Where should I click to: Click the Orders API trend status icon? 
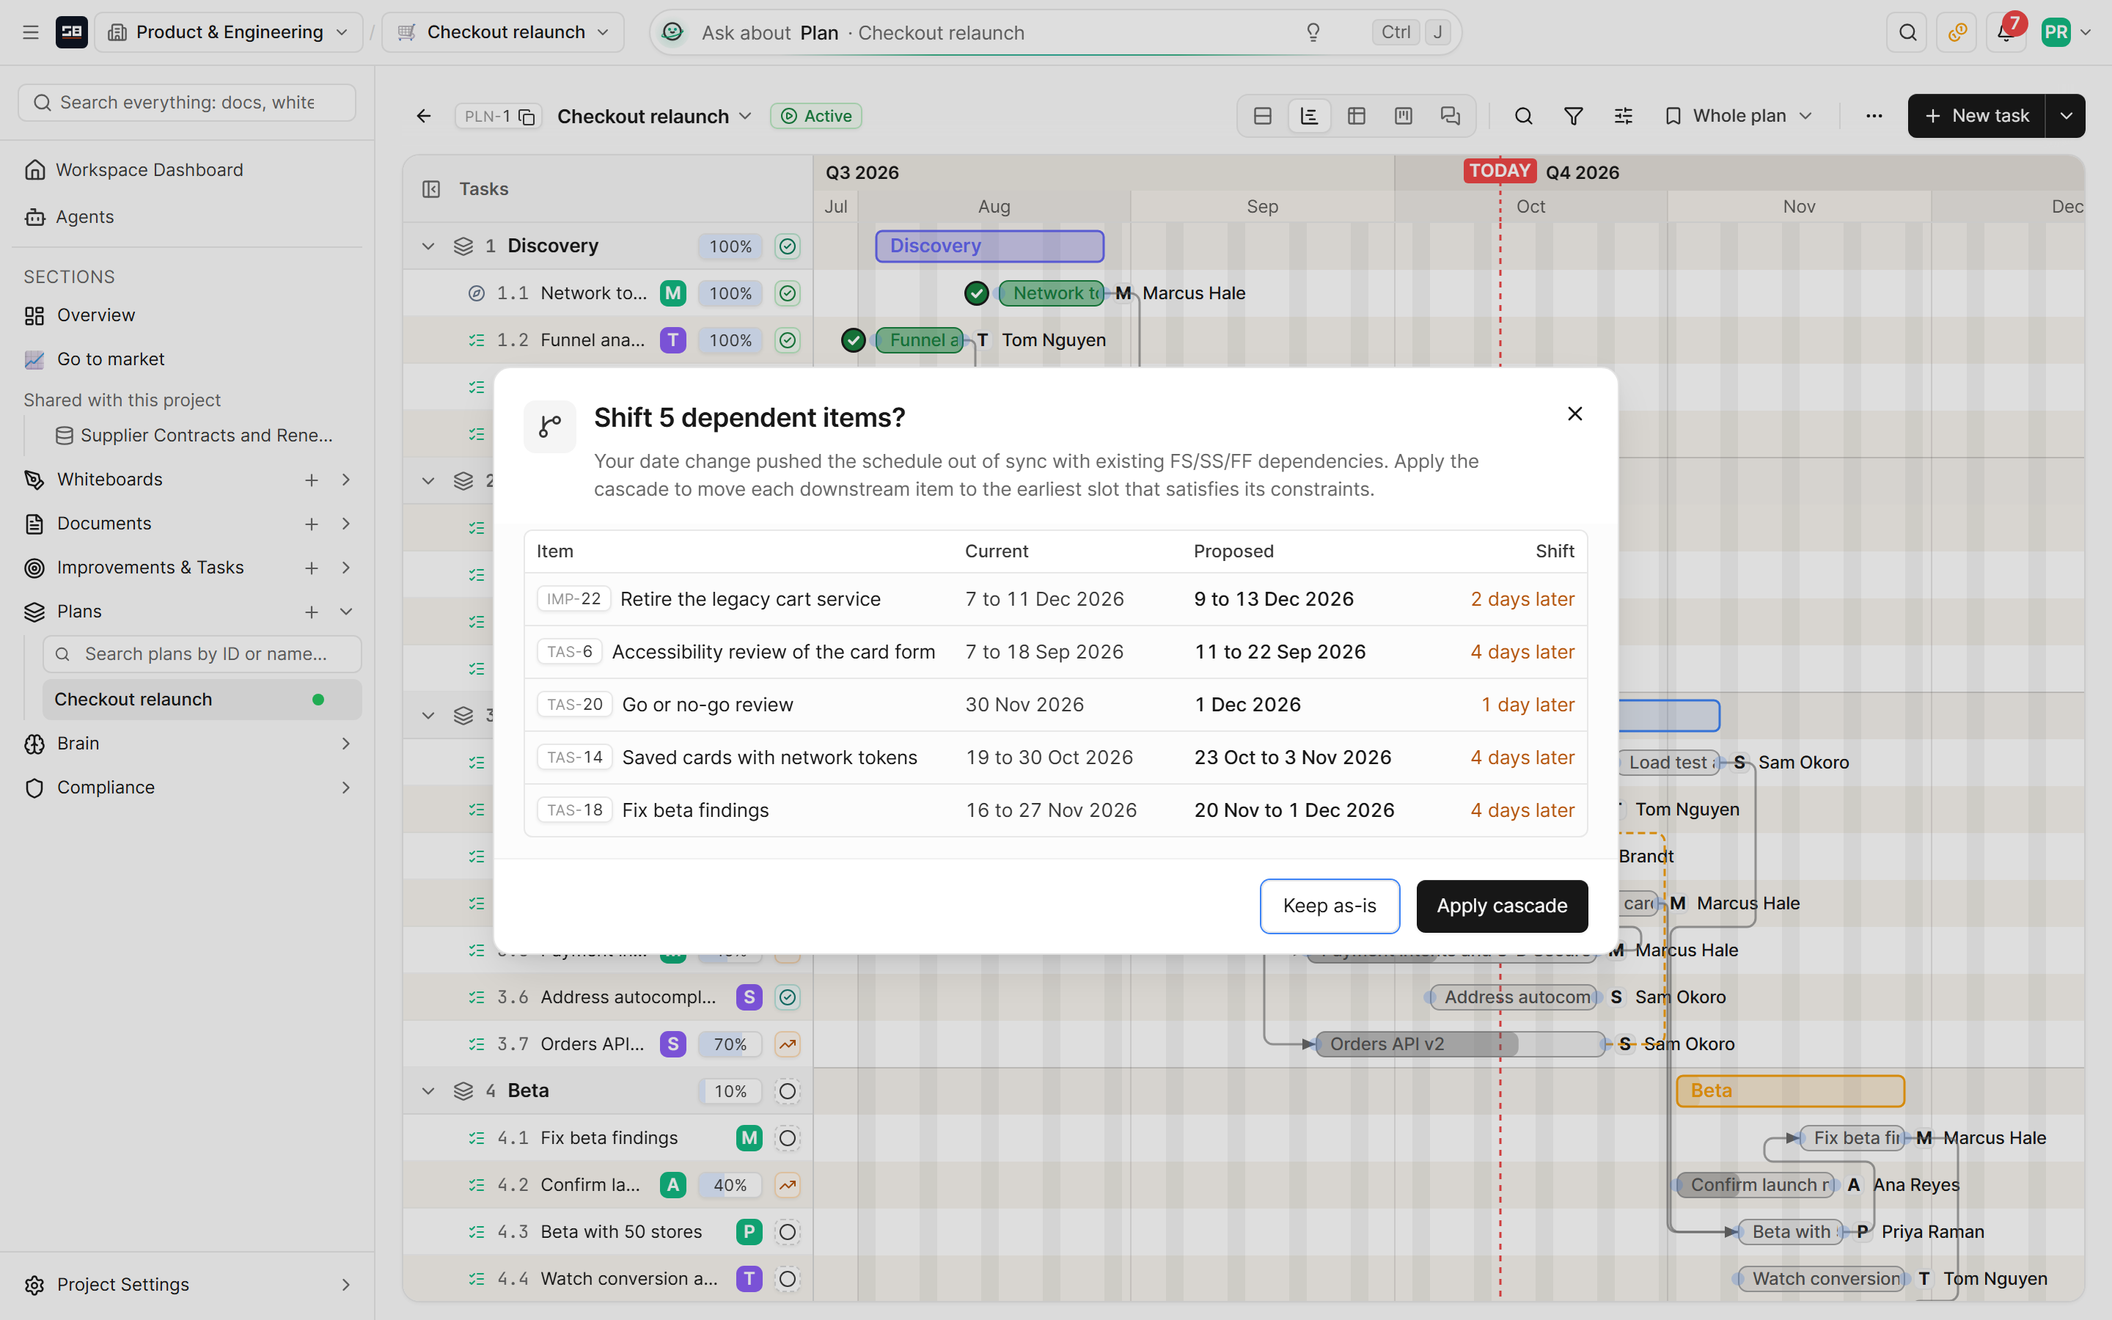787,1044
